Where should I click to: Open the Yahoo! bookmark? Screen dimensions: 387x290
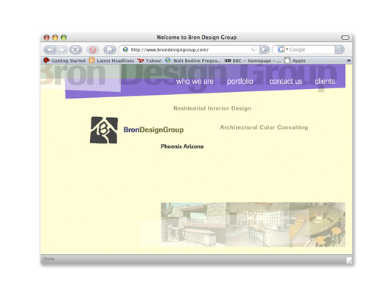[x=150, y=60]
